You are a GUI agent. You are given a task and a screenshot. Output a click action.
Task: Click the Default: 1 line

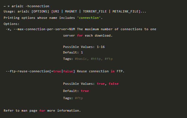pos(73,52)
